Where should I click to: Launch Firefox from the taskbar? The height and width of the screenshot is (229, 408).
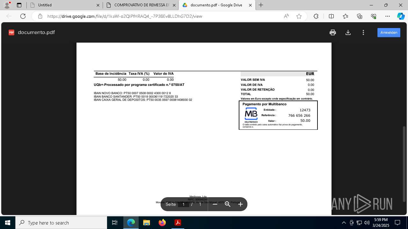[162, 223]
